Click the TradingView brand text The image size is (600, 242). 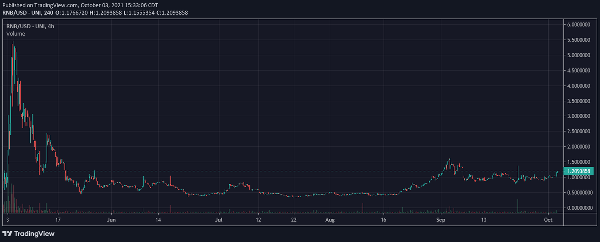[35, 233]
